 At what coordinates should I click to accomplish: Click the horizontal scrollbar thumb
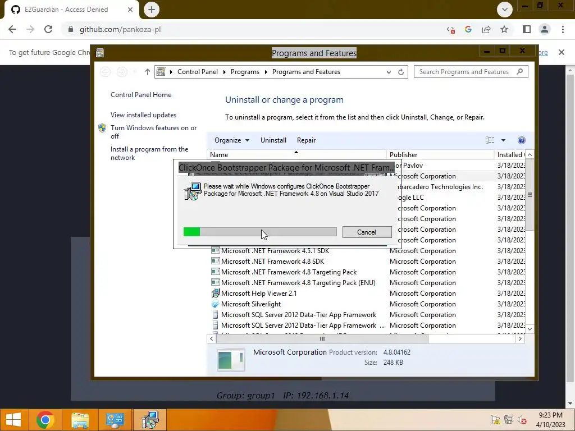pyautogui.click(x=322, y=338)
